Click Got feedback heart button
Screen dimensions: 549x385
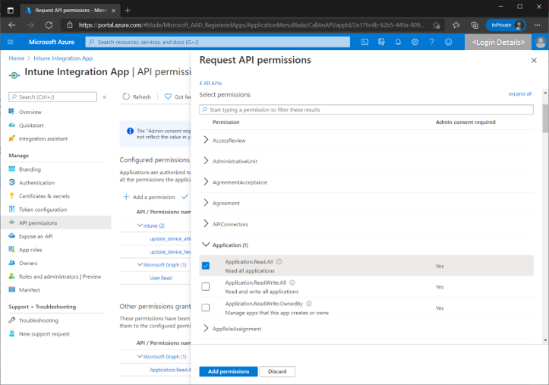[178, 96]
